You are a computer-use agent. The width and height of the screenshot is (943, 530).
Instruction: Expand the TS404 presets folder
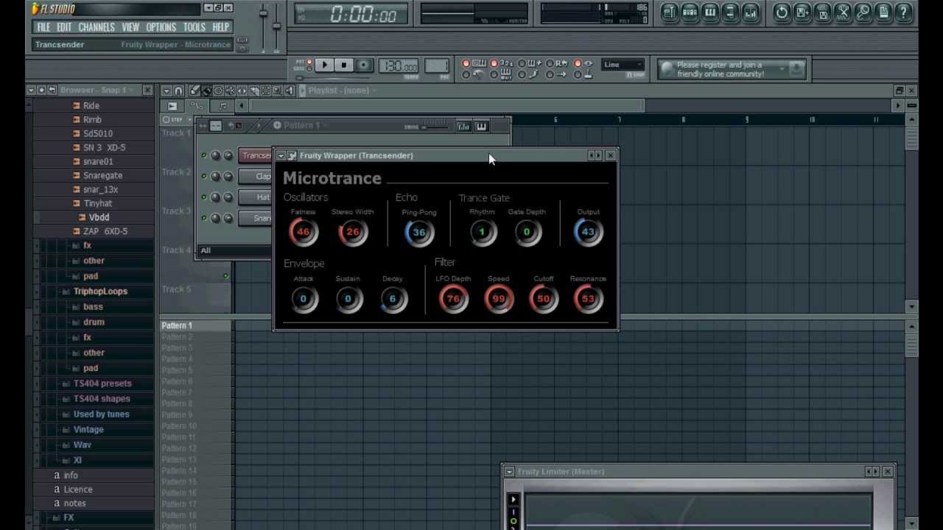pos(102,384)
